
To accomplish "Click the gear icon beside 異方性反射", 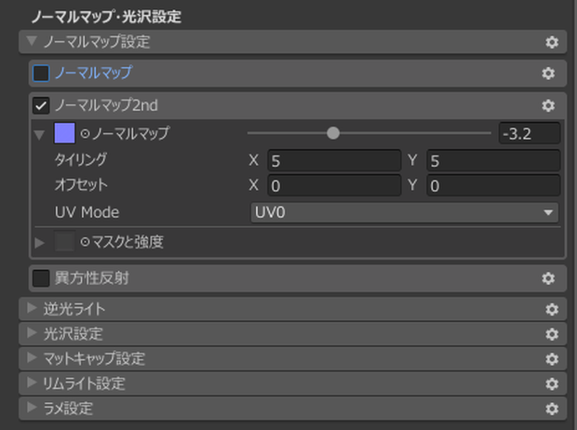I will pos(548,278).
